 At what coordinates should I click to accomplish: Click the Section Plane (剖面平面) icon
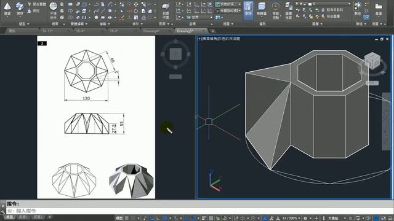[166, 7]
